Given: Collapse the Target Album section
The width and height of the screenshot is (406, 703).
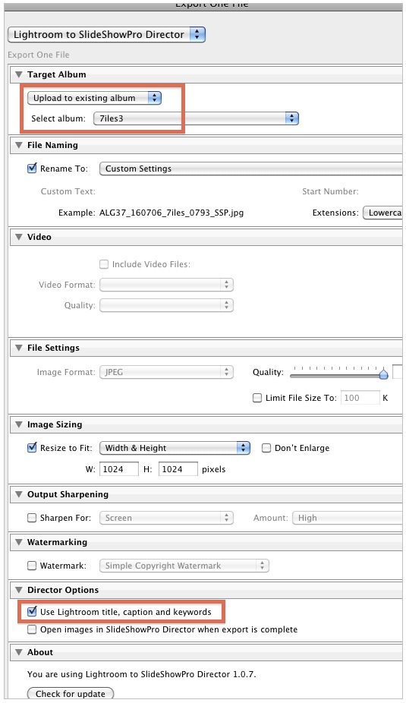Looking at the screenshot, I should pyautogui.click(x=19, y=74).
